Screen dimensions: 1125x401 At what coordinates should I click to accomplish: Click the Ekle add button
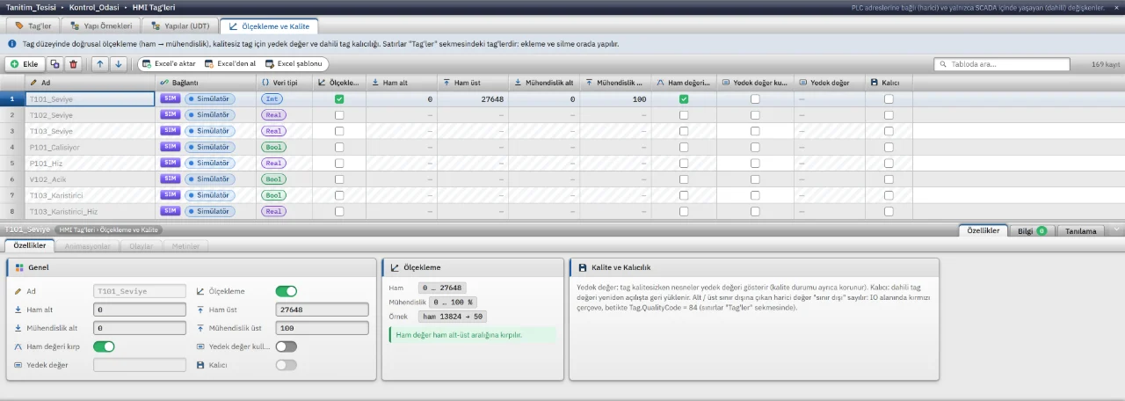tap(25, 64)
